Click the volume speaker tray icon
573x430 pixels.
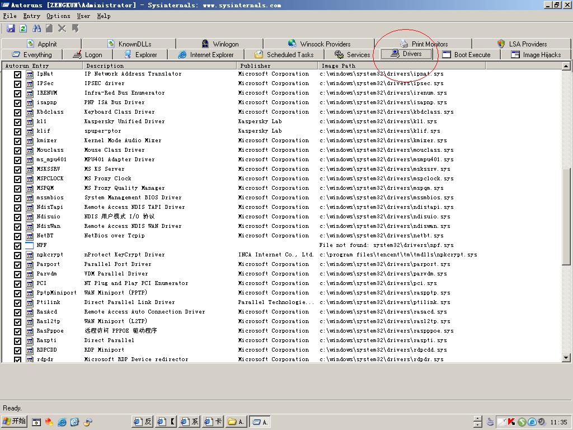(x=542, y=422)
